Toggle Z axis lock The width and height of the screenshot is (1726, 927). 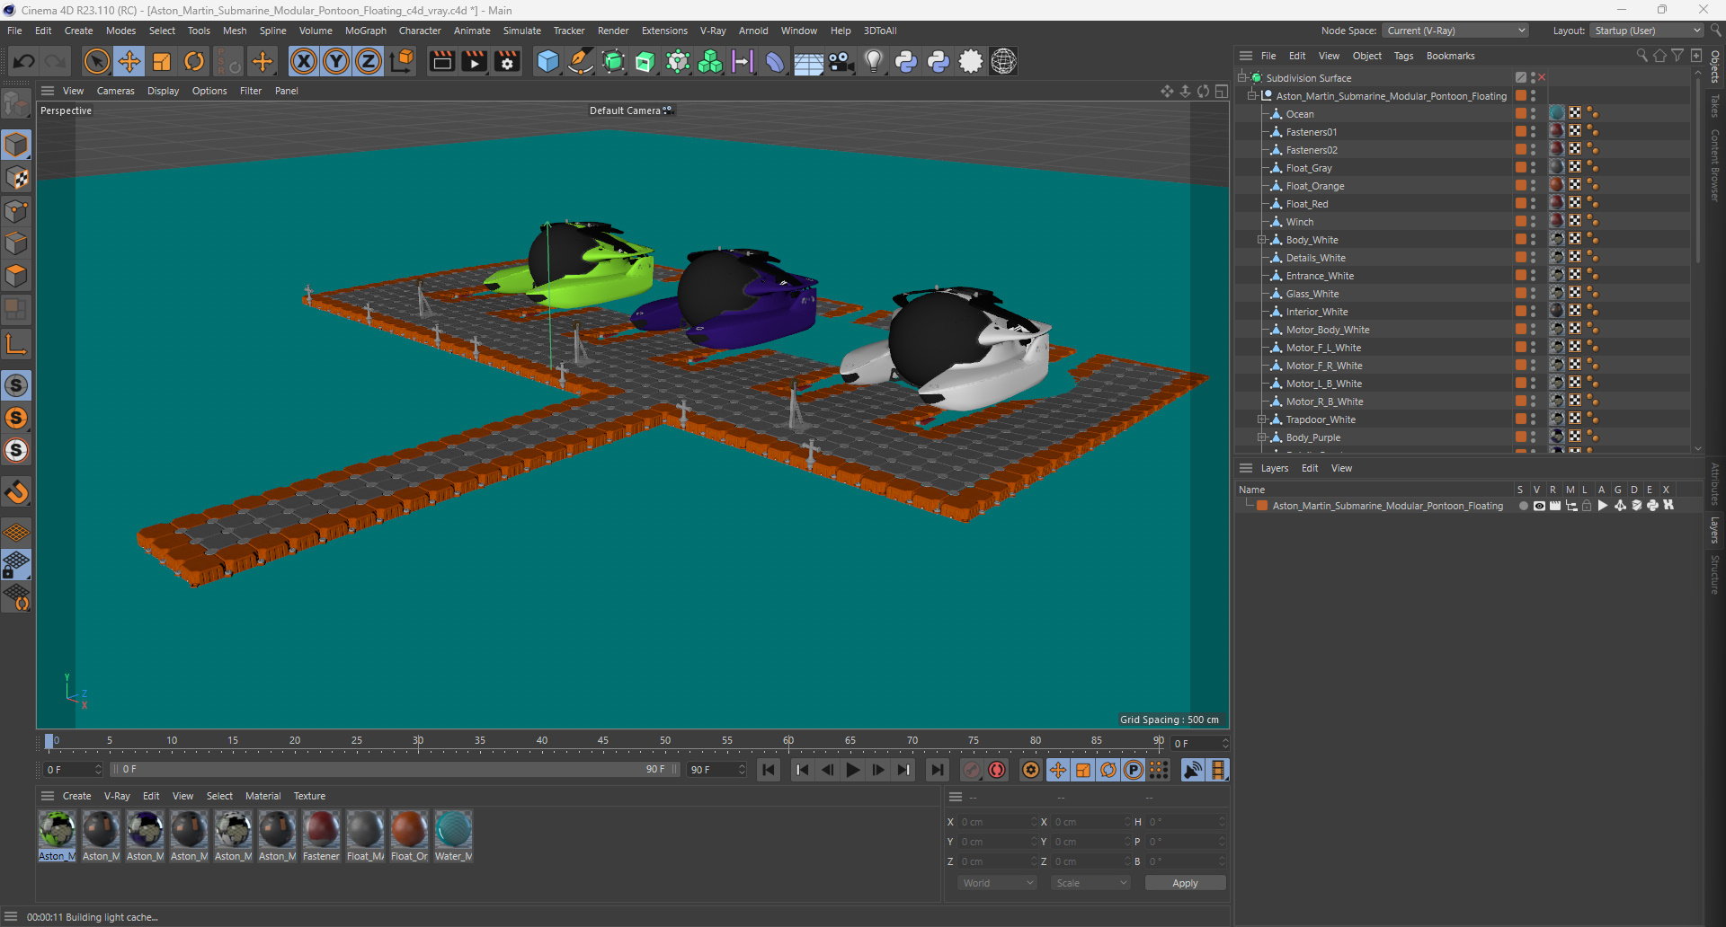click(x=369, y=61)
